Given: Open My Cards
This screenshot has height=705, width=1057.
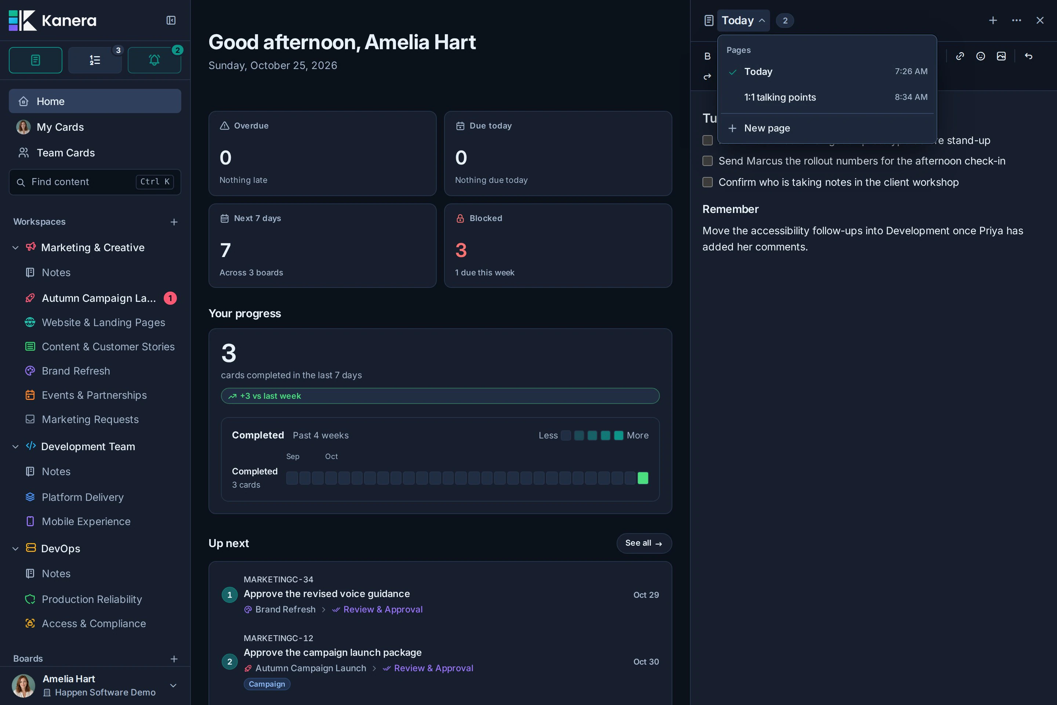Looking at the screenshot, I should click(x=95, y=127).
